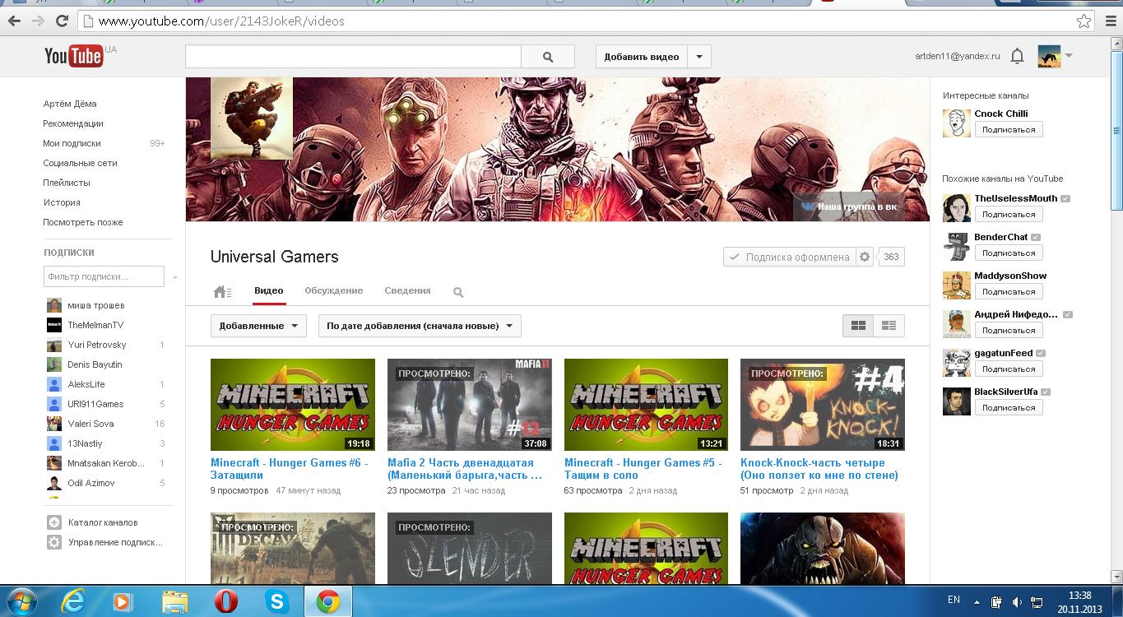Image resolution: width=1123 pixels, height=617 pixels.
Task: Click the Фильтр подписки filter field
Action: pyautogui.click(x=104, y=277)
